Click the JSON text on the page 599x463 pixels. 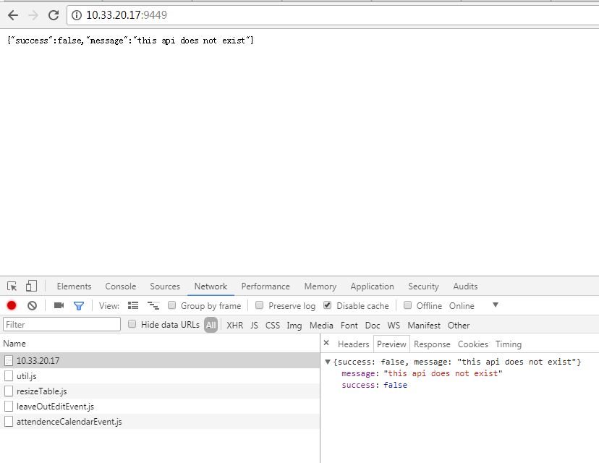pyautogui.click(x=131, y=41)
